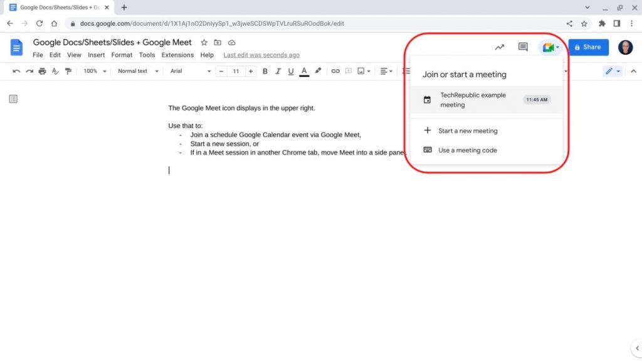Select the paint format tool

tap(68, 72)
